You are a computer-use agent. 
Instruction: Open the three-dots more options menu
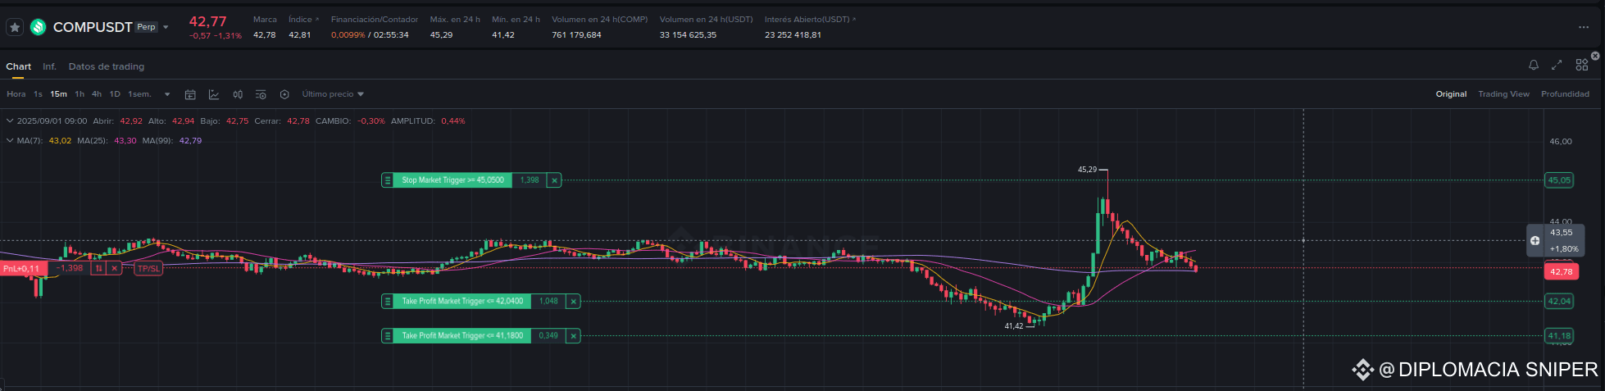[1584, 27]
